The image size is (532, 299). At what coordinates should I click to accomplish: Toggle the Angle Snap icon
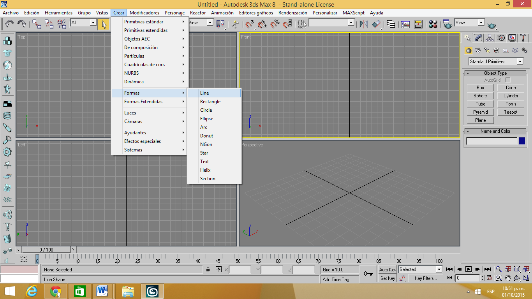coord(262,24)
